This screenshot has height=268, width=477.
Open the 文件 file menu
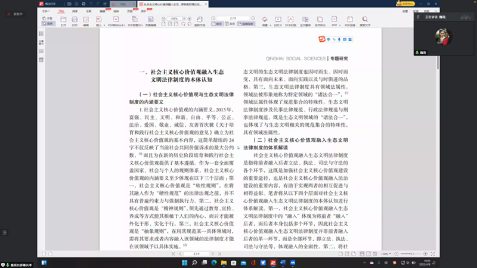point(47,10)
